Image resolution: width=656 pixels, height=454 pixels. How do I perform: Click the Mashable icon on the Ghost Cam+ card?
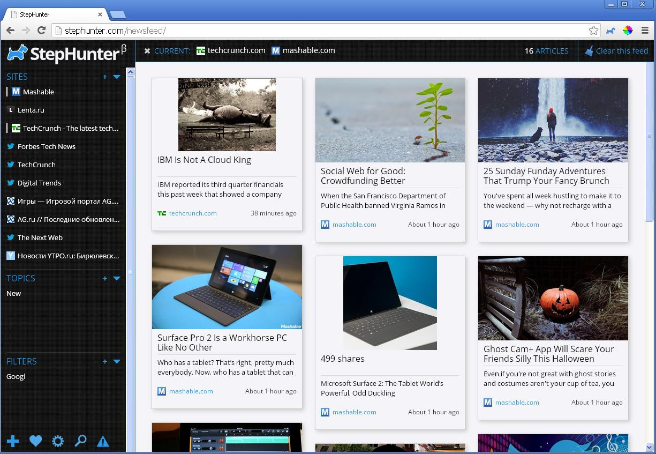[488, 403]
